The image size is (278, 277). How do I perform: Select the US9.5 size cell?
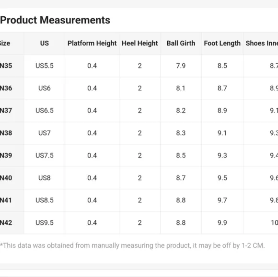pos(45,222)
